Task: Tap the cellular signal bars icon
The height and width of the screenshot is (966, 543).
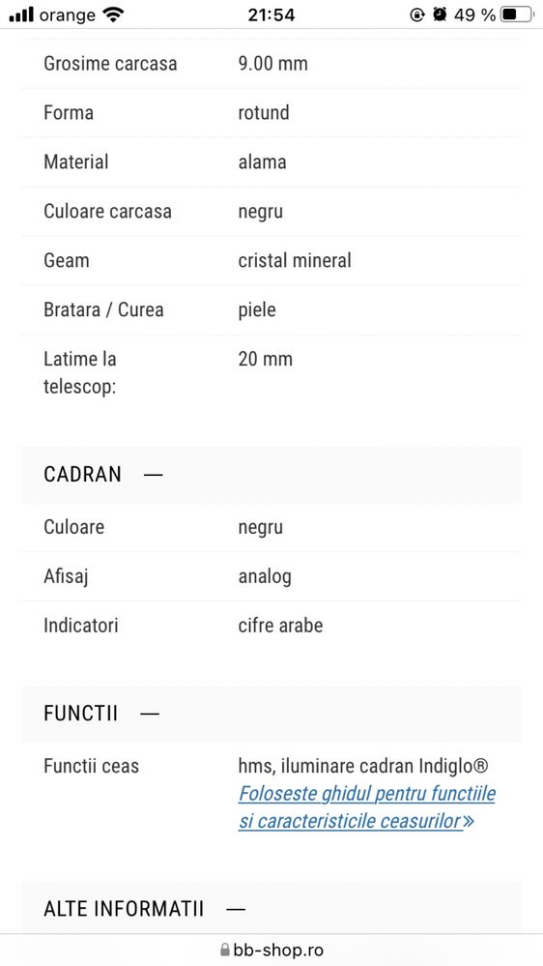Action: pos(21,15)
